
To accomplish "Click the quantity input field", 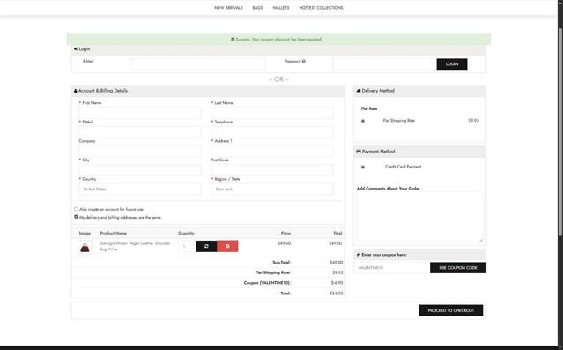I will click(187, 246).
